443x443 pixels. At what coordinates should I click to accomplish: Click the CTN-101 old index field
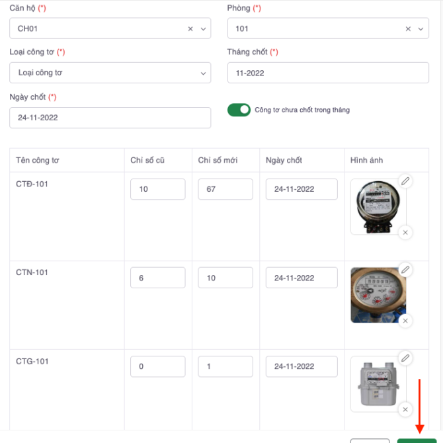(x=157, y=278)
